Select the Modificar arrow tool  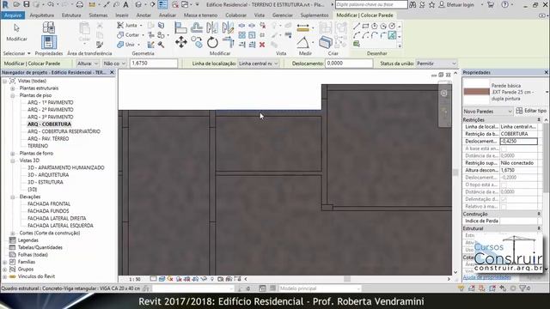pyautogui.click(x=16, y=28)
